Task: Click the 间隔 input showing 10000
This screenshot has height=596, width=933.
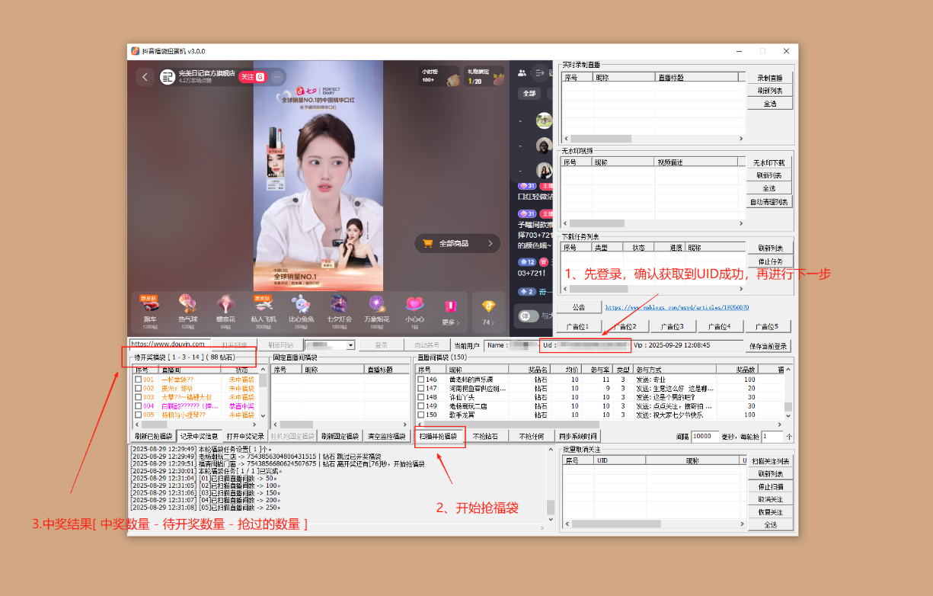Action: coord(705,436)
